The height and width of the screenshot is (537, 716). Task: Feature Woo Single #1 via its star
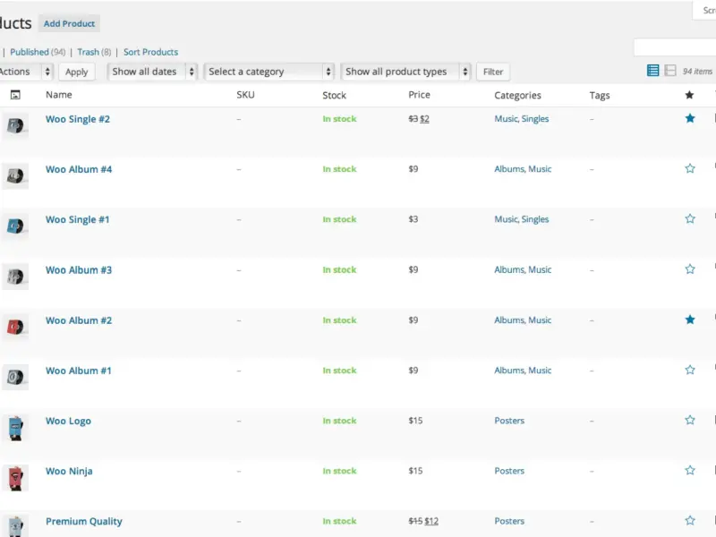tap(690, 219)
